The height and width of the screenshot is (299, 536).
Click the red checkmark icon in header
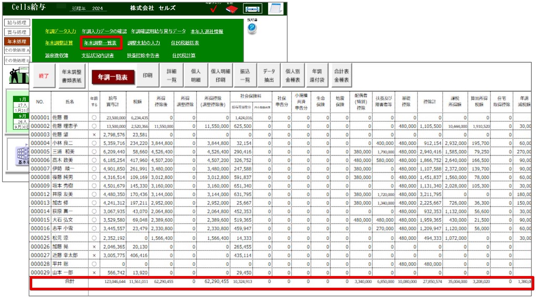point(213,8)
